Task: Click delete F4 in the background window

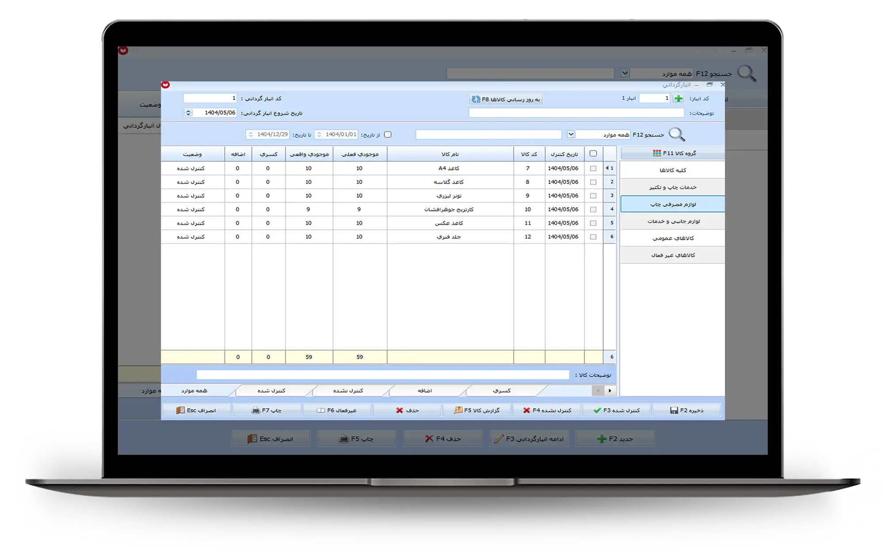Action: point(443,439)
